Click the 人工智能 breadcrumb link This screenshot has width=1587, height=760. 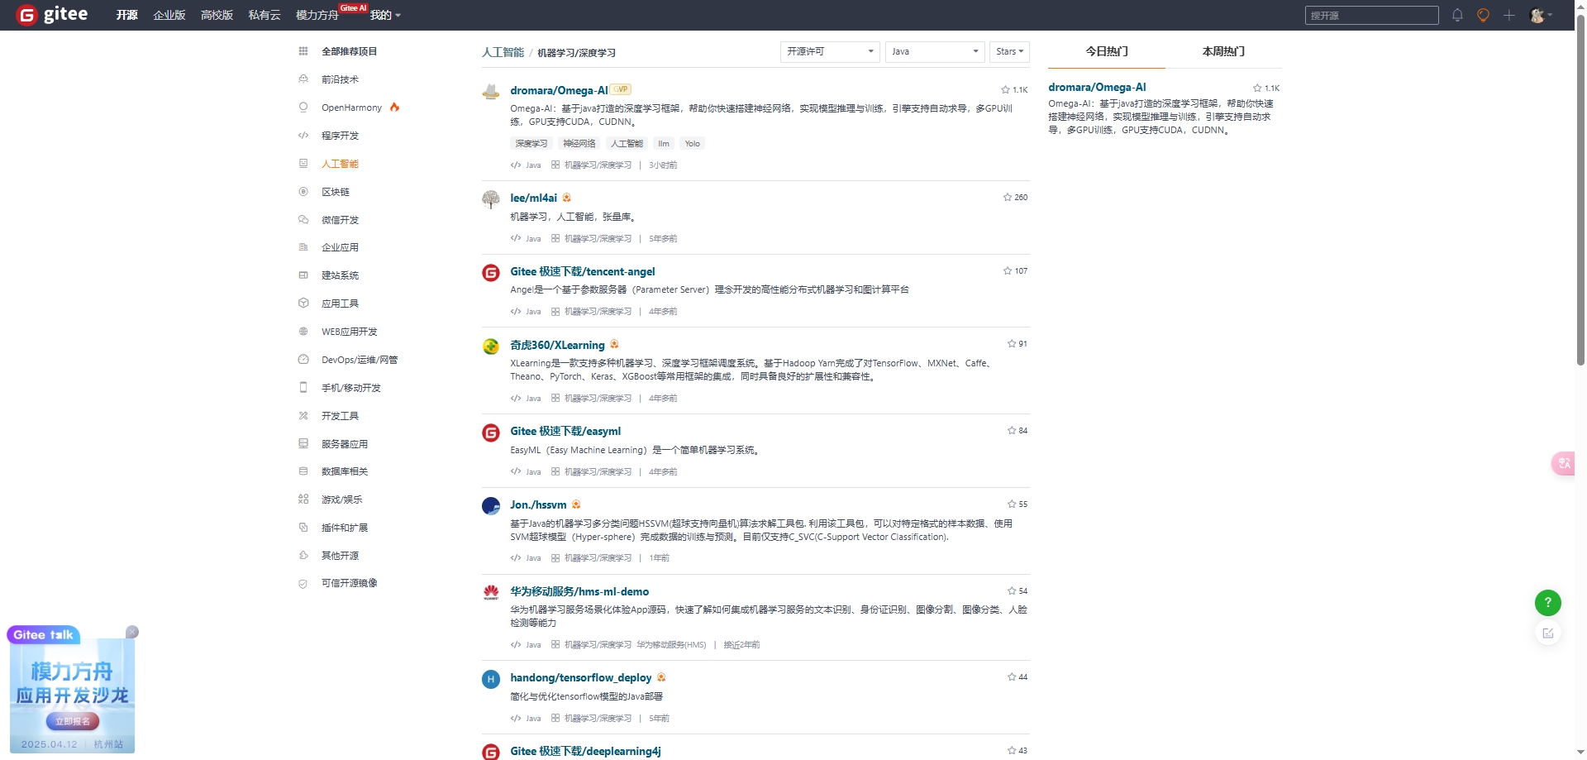(503, 52)
